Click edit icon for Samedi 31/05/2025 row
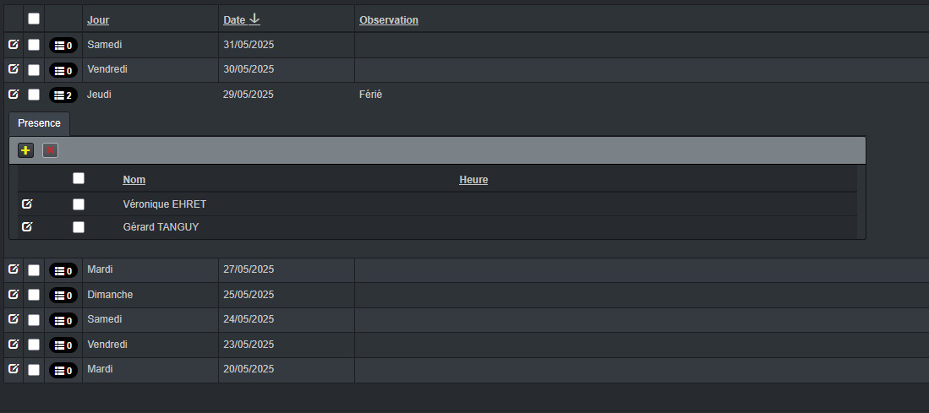Screen dimensions: 929x413 (13, 45)
